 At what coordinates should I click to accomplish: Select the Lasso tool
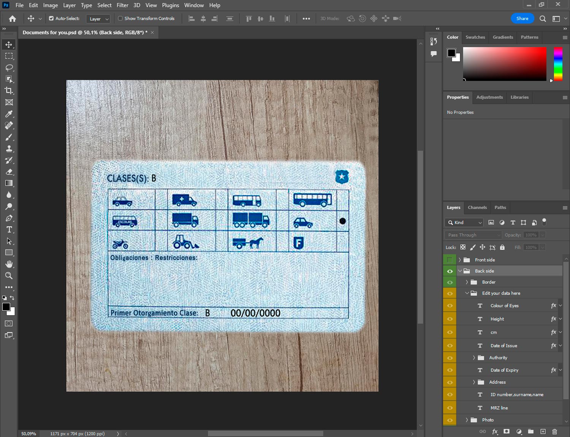[9, 68]
